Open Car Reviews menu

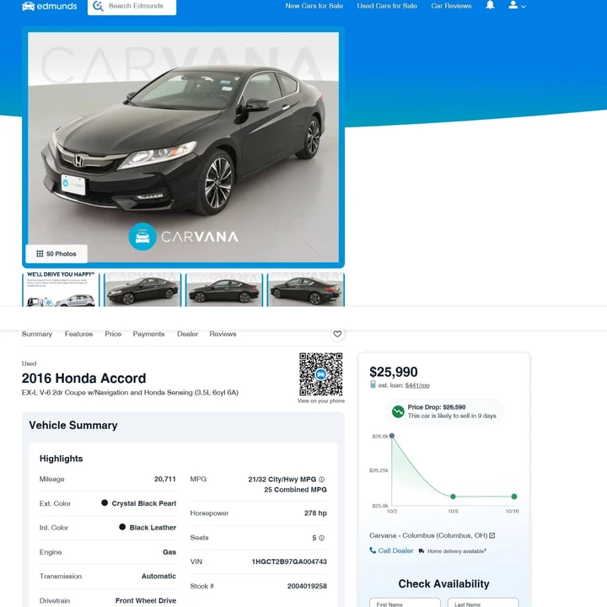pyautogui.click(x=451, y=6)
